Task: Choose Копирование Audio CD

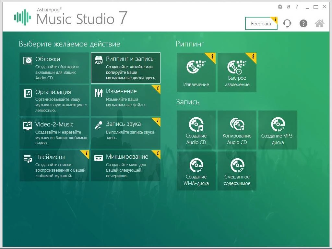Action: pyautogui.click(x=237, y=130)
